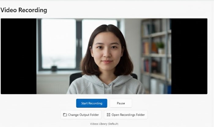Click the Videos Library (Default) label
The width and height of the screenshot is (214, 127).
point(104,124)
